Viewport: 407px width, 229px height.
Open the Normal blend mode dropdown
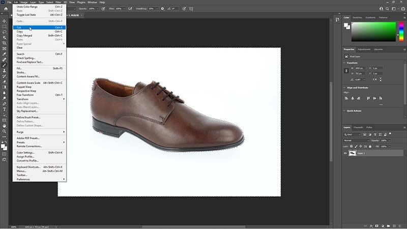(x=356, y=140)
